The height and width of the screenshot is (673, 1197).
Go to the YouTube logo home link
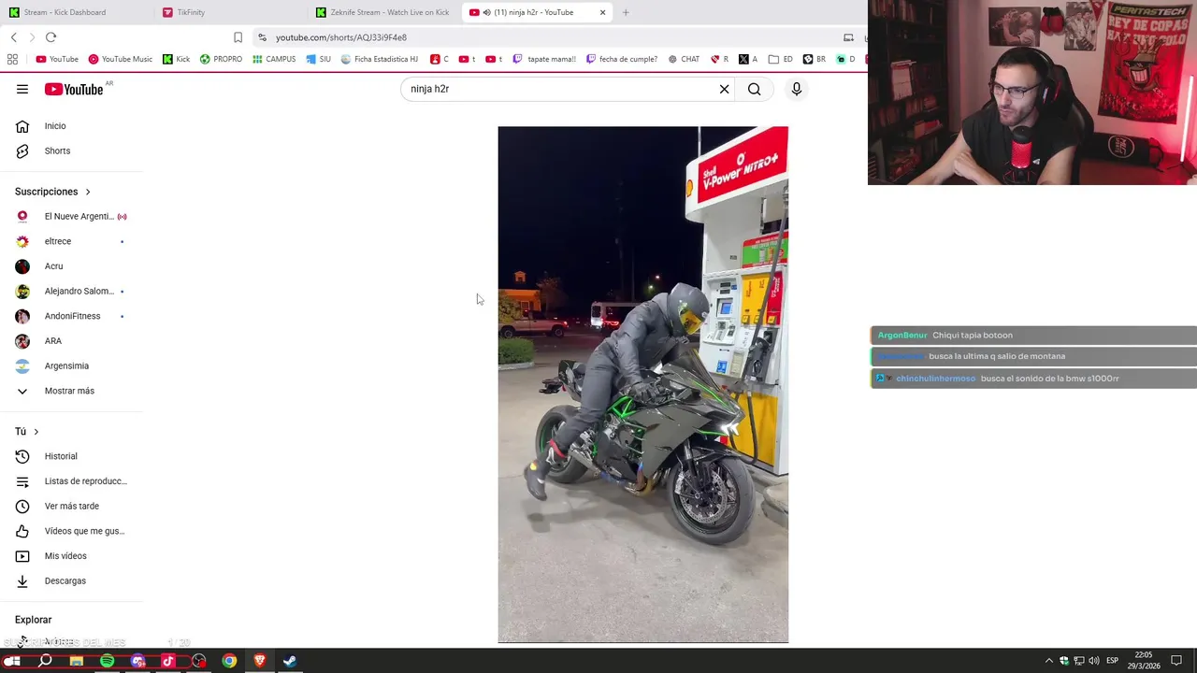tap(75, 89)
